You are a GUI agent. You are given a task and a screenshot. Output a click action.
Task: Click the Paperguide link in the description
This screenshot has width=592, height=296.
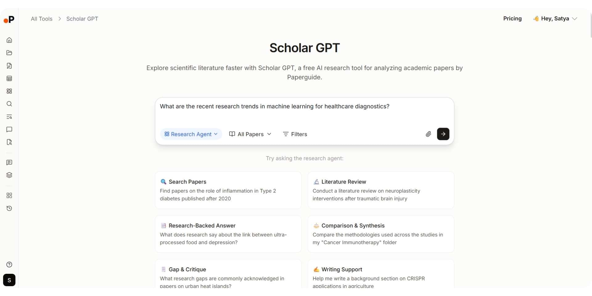[305, 77]
